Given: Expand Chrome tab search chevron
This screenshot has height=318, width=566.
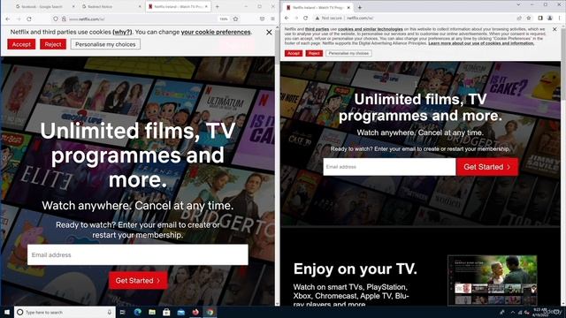Looking at the screenshot, I should click(519, 4).
